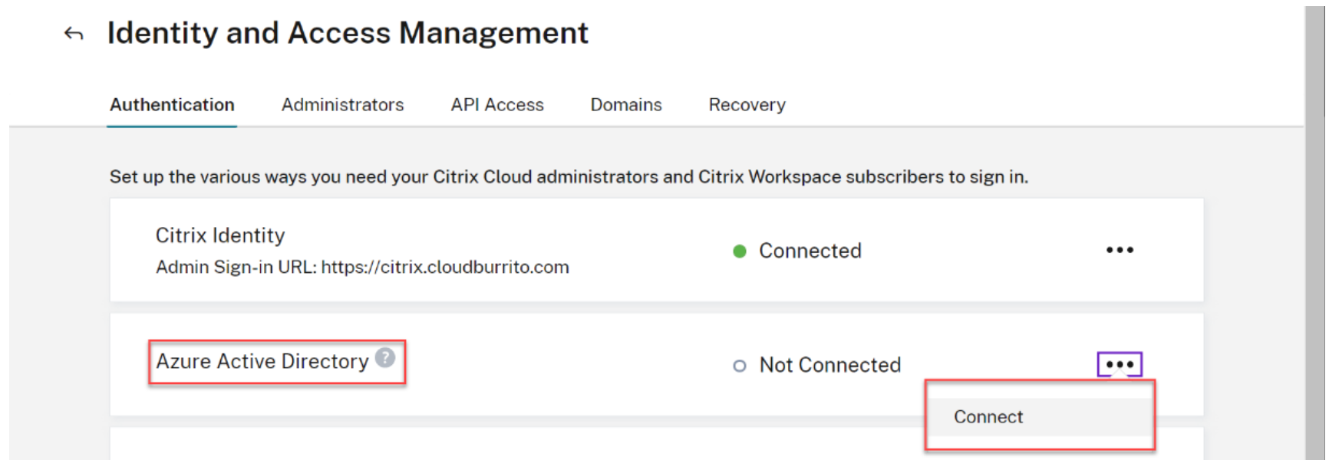Click the vertical scrollbar on the right
The width and height of the screenshot is (1329, 460).
coord(1314,230)
